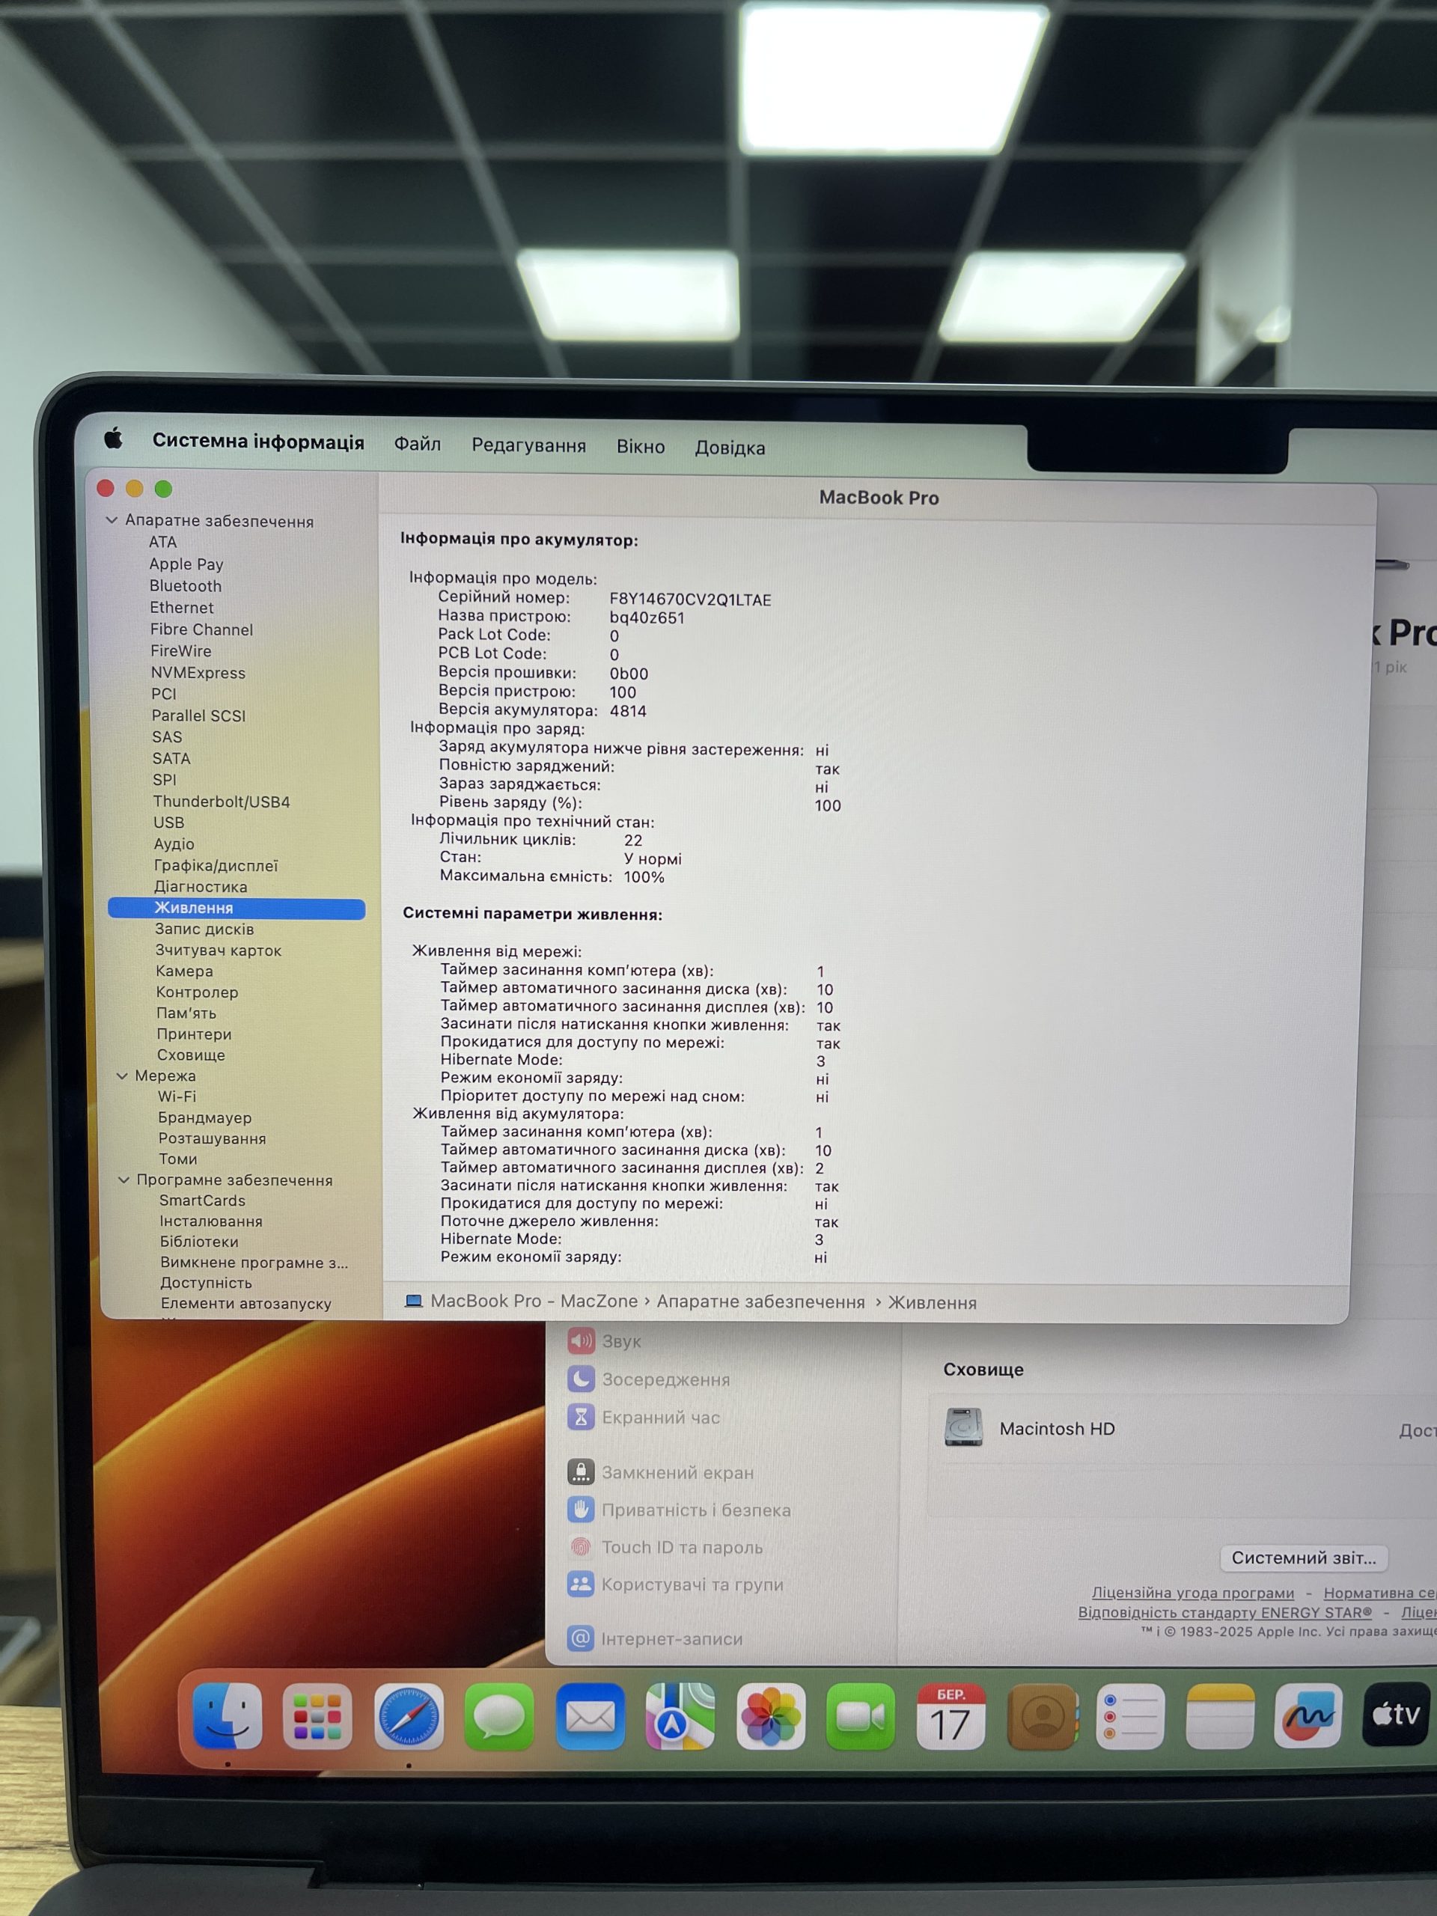The width and height of the screenshot is (1437, 1916).
Task: Open the Редагування menu
Action: 528,445
